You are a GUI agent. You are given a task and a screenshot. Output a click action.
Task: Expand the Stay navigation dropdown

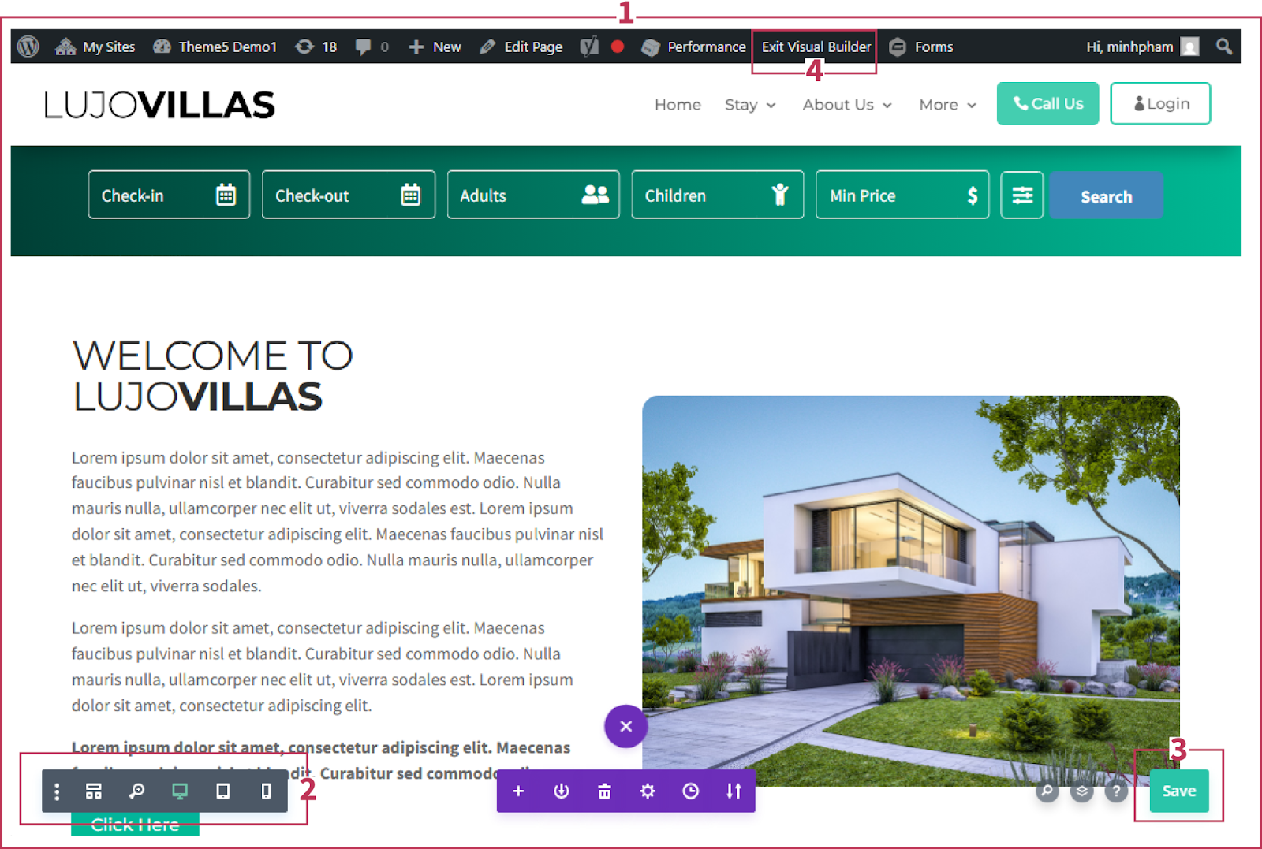click(x=750, y=105)
